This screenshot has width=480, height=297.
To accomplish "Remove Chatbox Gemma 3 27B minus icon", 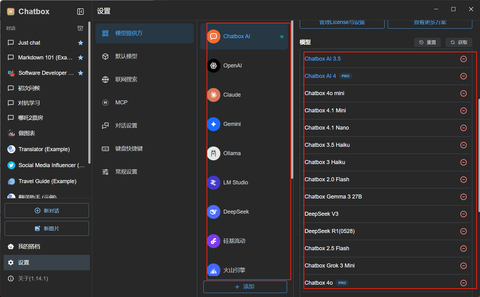I will click(x=463, y=197).
